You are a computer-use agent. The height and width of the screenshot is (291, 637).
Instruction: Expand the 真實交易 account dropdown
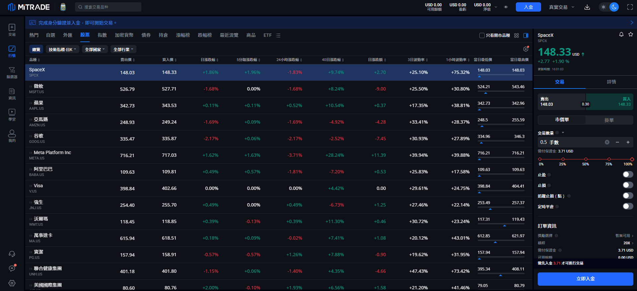(562, 7)
